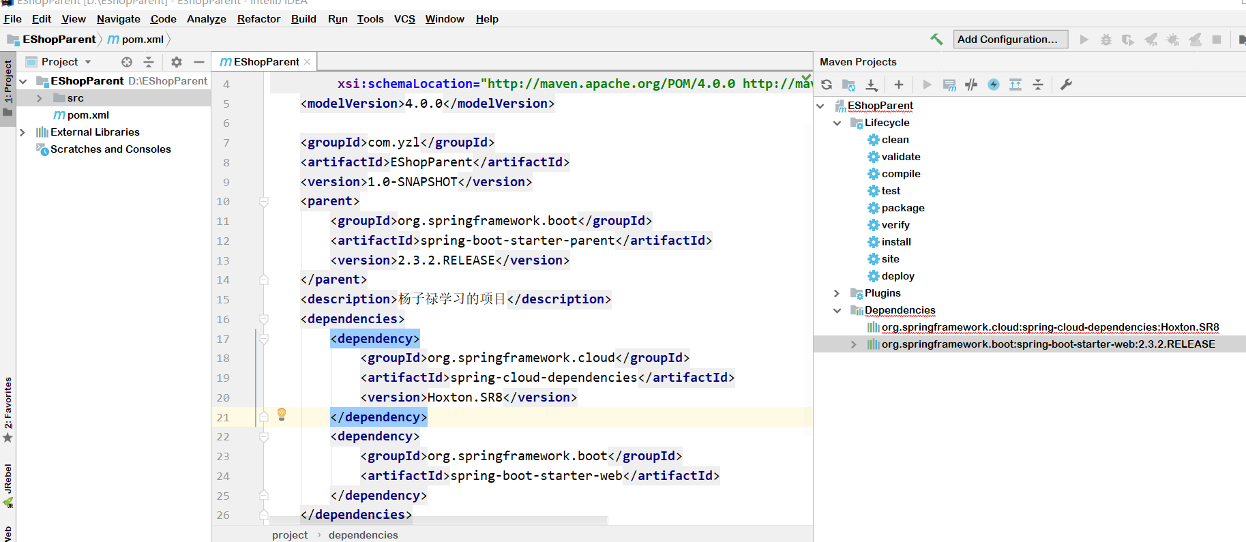
Task: Collapse all in Project panel
Action: pos(149,62)
